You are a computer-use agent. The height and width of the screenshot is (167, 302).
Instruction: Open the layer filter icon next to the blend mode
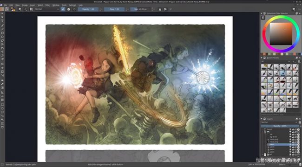300,122
